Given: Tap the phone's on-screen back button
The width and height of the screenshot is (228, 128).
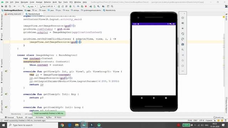Looking at the screenshot, I should (142, 98).
